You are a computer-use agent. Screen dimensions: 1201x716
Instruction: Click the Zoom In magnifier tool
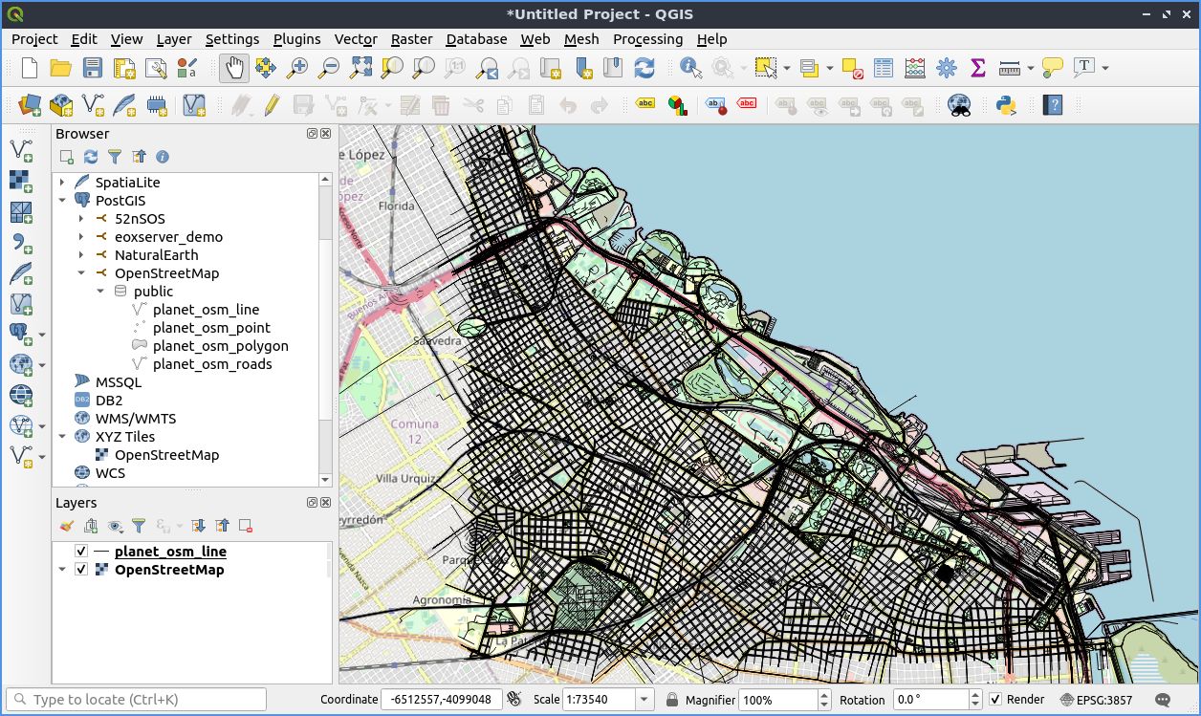297,68
